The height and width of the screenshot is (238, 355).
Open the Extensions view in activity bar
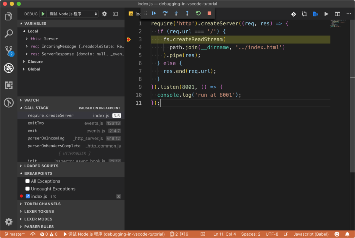click(9, 86)
